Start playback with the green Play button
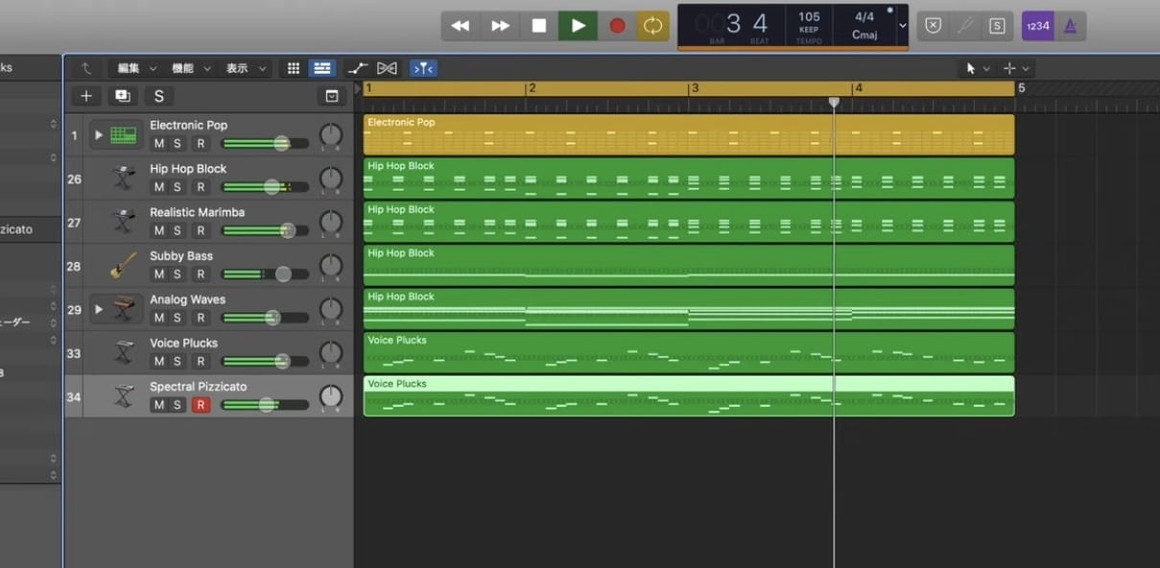Viewport: 1160px width, 568px height. pos(578,26)
